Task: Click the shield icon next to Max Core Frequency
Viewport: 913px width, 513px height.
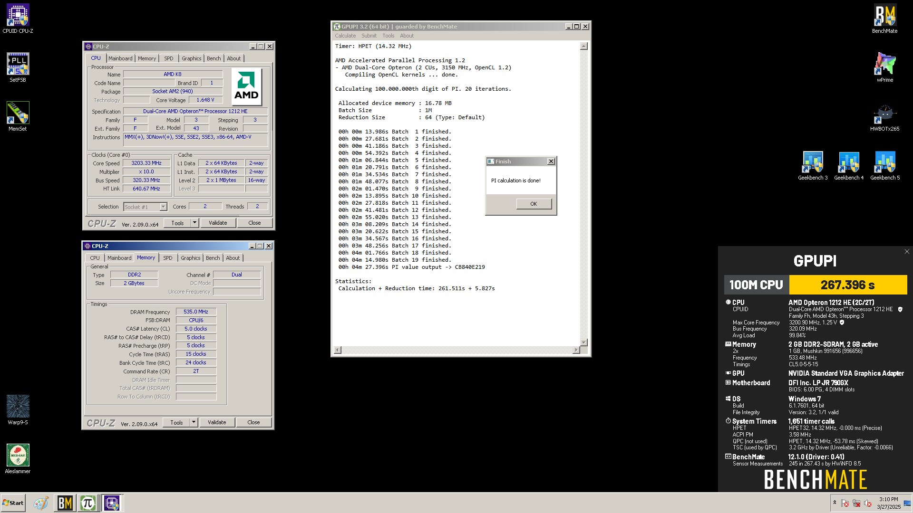Action: click(842, 323)
